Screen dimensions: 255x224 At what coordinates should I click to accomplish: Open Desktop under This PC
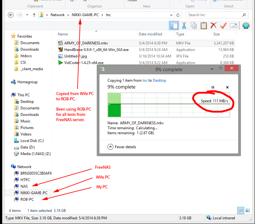click(27, 102)
